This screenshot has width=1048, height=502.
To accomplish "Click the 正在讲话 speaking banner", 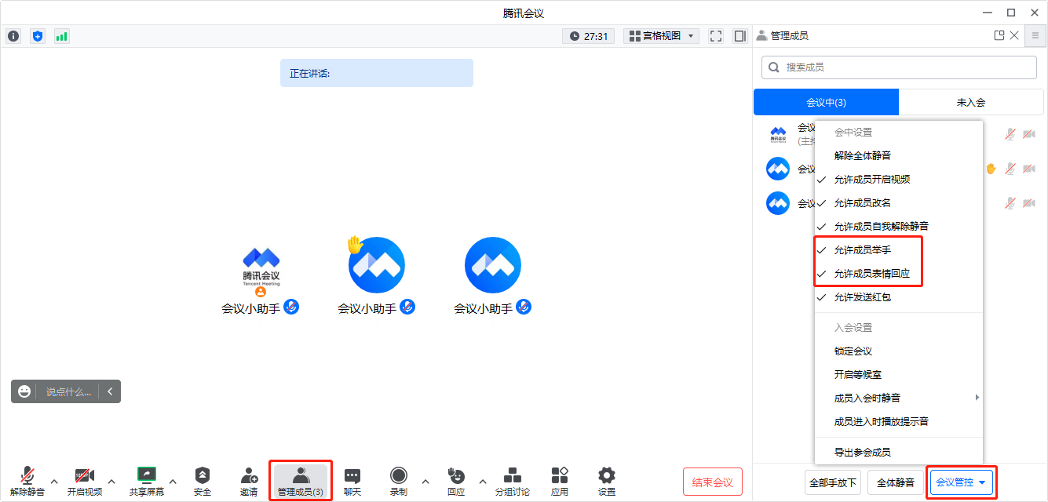I will click(x=377, y=73).
